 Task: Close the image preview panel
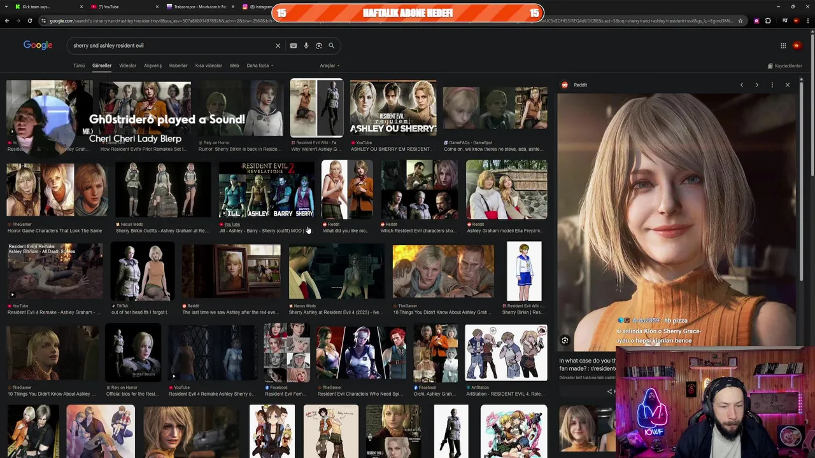click(788, 85)
